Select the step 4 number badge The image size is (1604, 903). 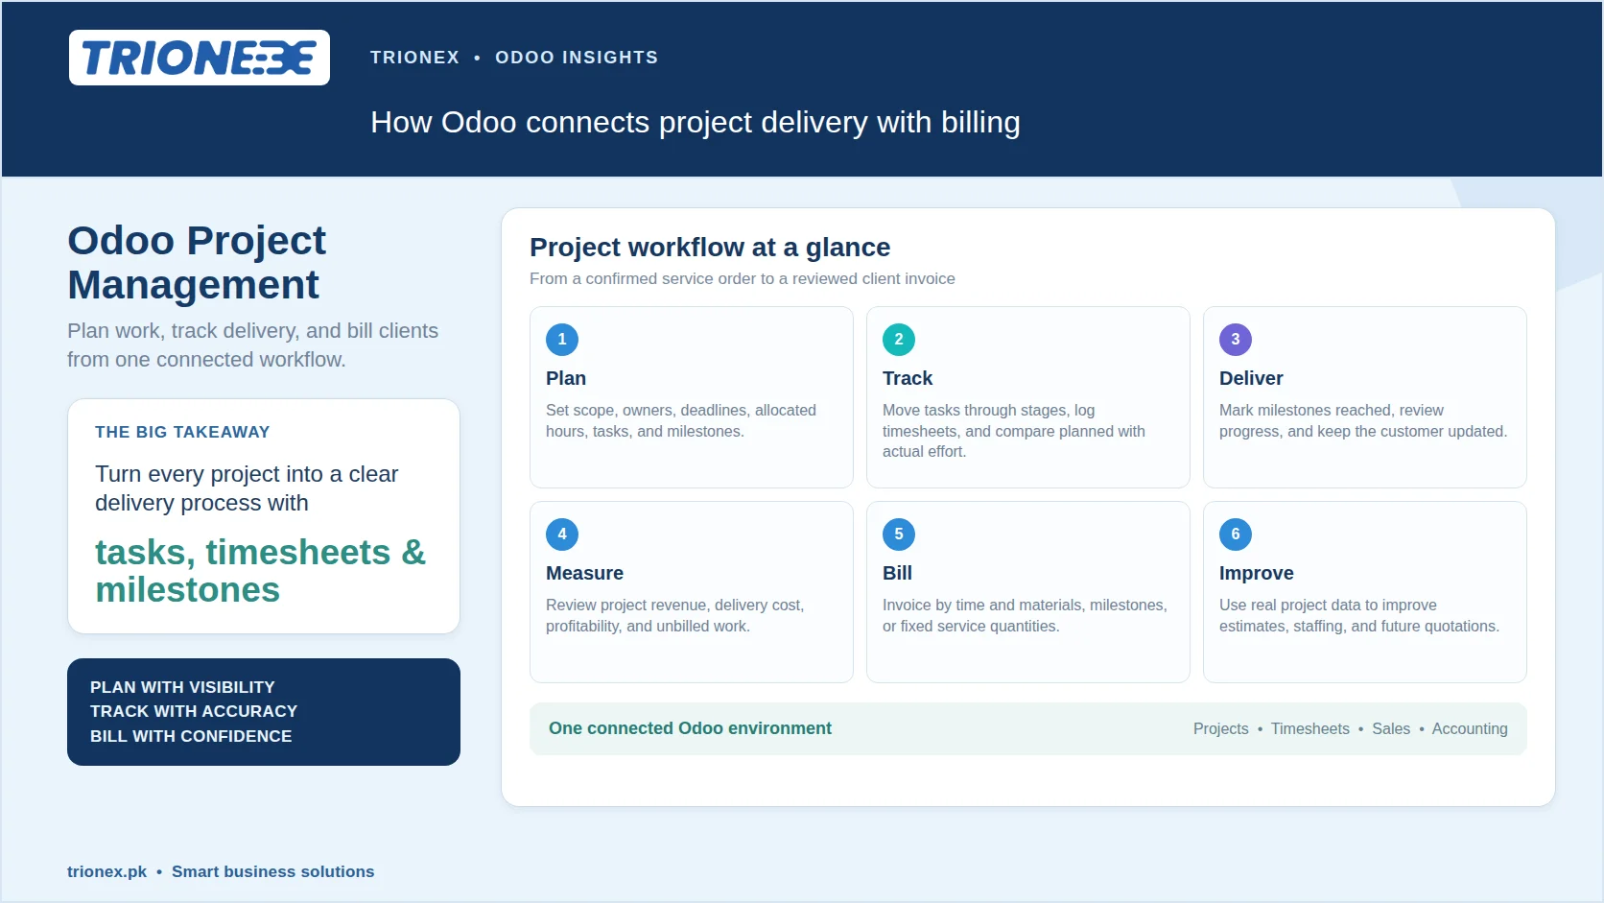click(x=562, y=535)
